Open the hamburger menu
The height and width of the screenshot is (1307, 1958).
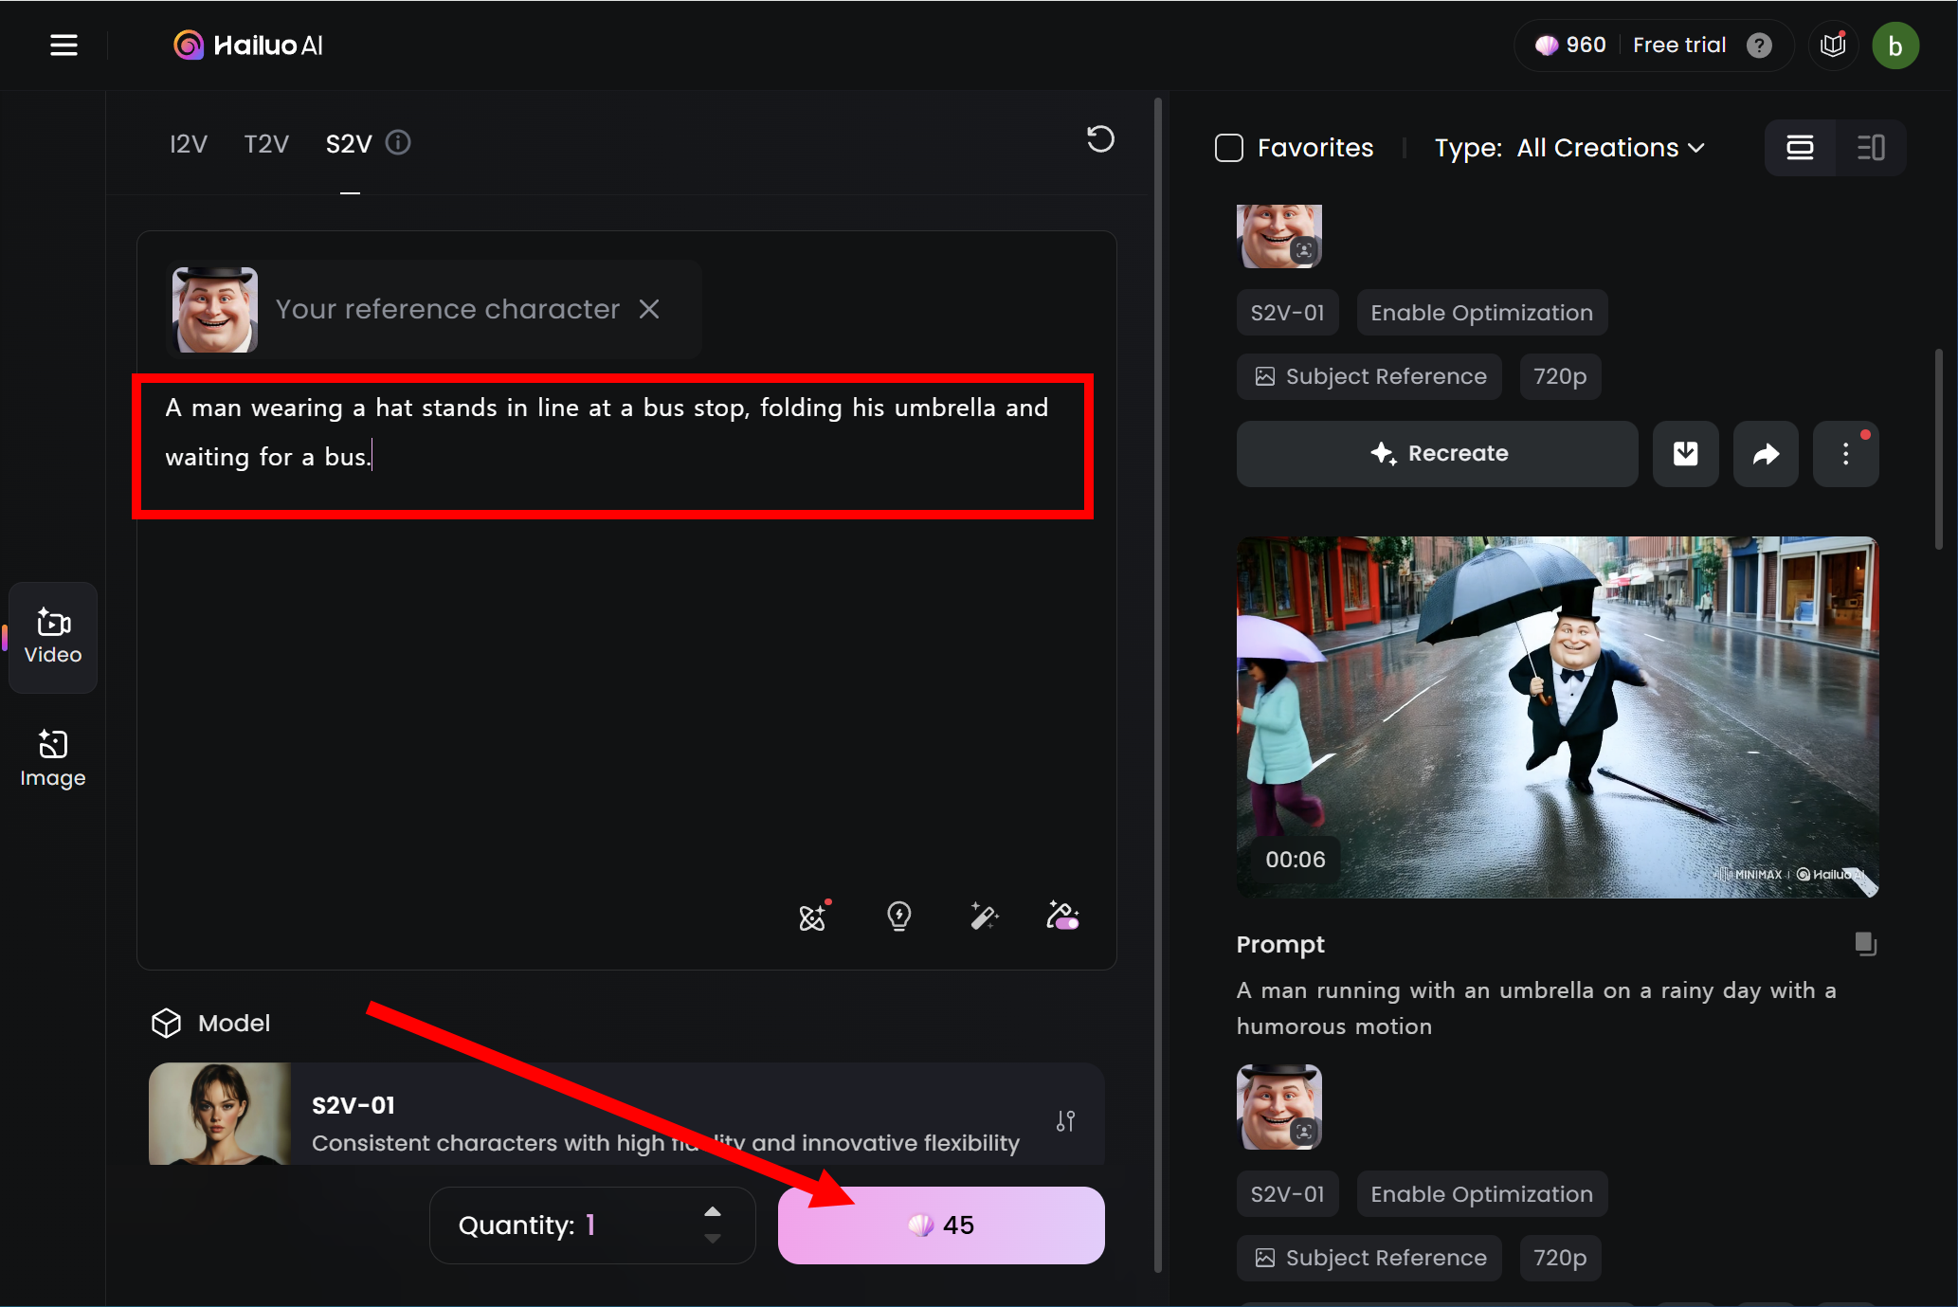pyautogui.click(x=63, y=45)
